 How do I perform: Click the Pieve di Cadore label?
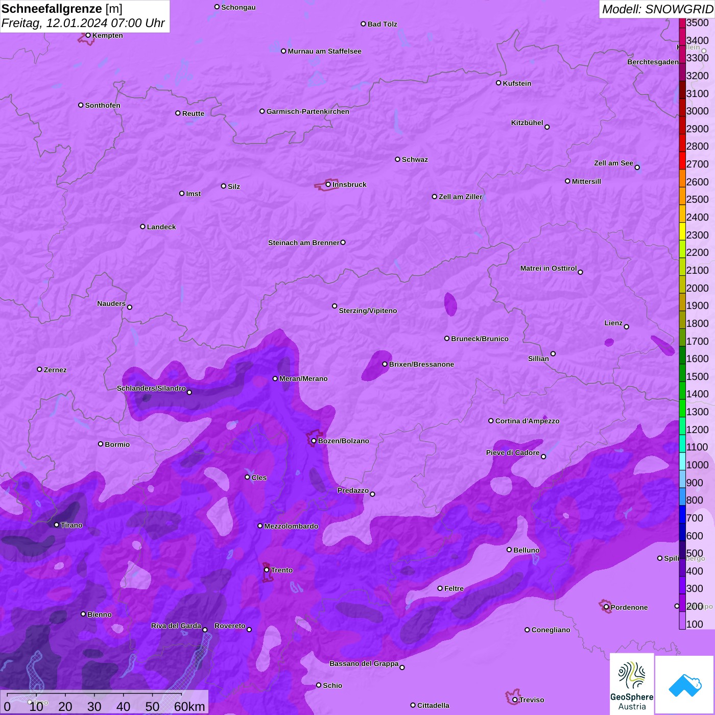513,452
